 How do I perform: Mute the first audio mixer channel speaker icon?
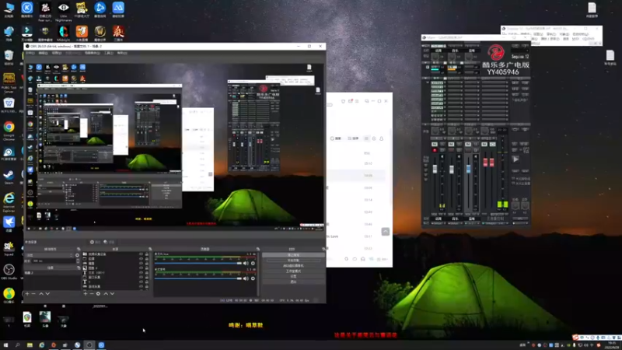(x=246, y=263)
